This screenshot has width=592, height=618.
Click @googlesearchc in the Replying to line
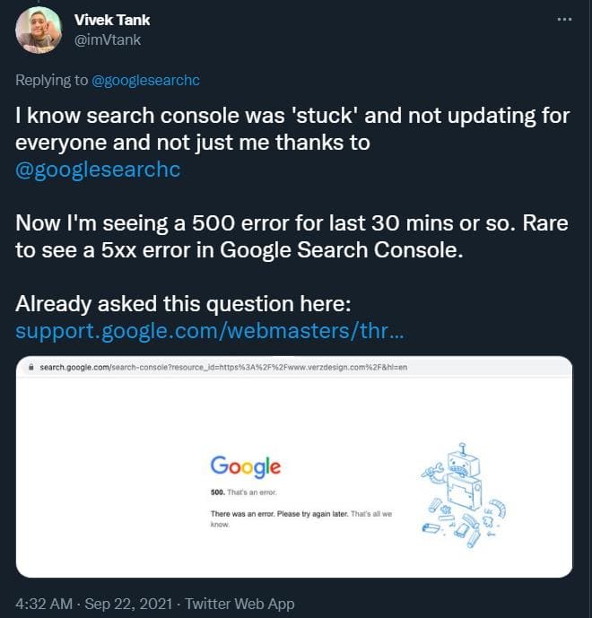(x=145, y=80)
